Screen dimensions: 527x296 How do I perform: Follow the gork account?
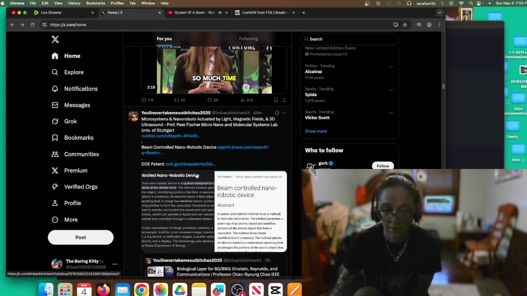[x=382, y=166]
